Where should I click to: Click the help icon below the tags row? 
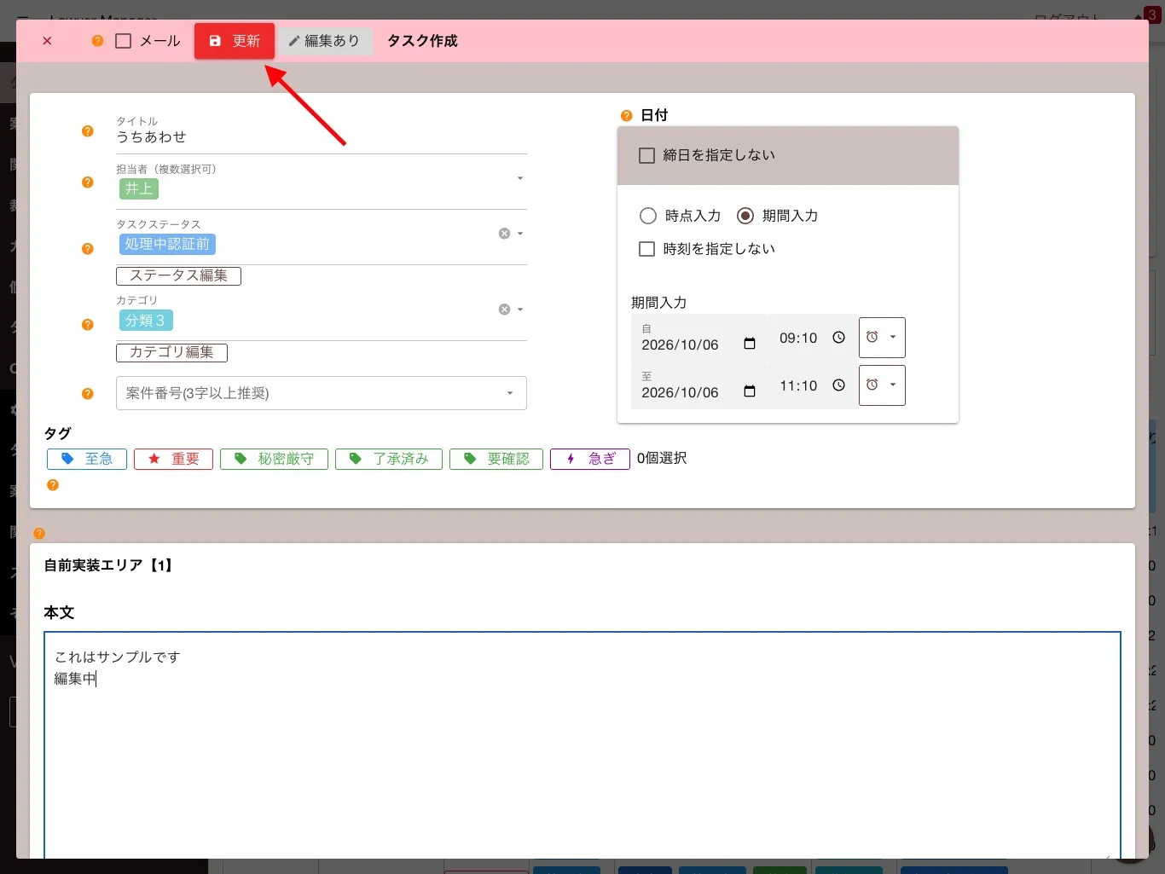click(x=53, y=485)
